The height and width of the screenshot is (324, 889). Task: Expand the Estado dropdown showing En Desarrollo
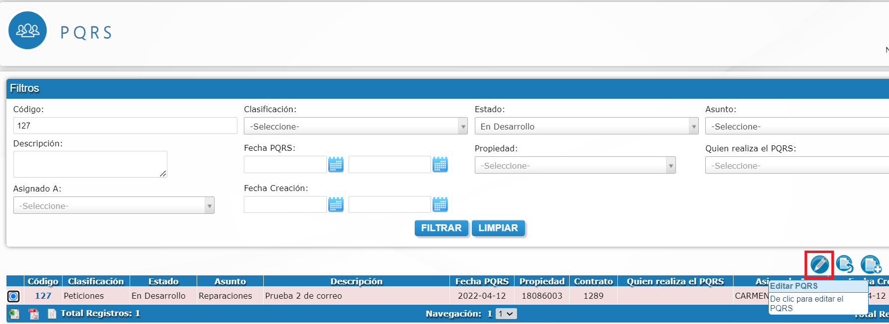tap(586, 126)
